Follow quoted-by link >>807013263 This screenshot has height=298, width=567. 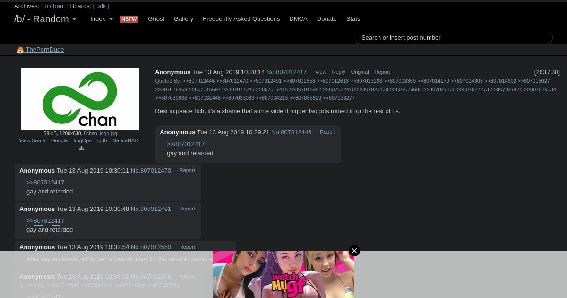click(x=366, y=81)
